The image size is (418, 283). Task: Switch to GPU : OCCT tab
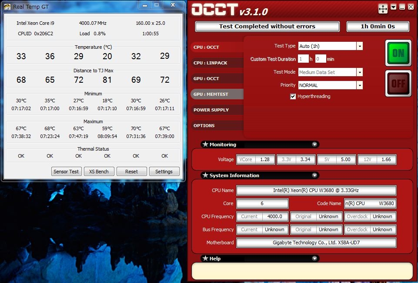[217, 79]
